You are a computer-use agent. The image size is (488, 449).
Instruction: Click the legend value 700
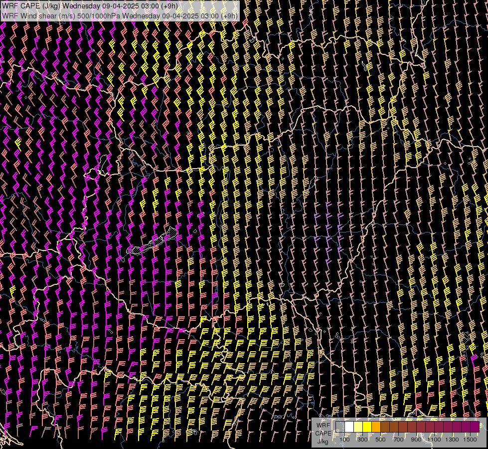(x=398, y=440)
